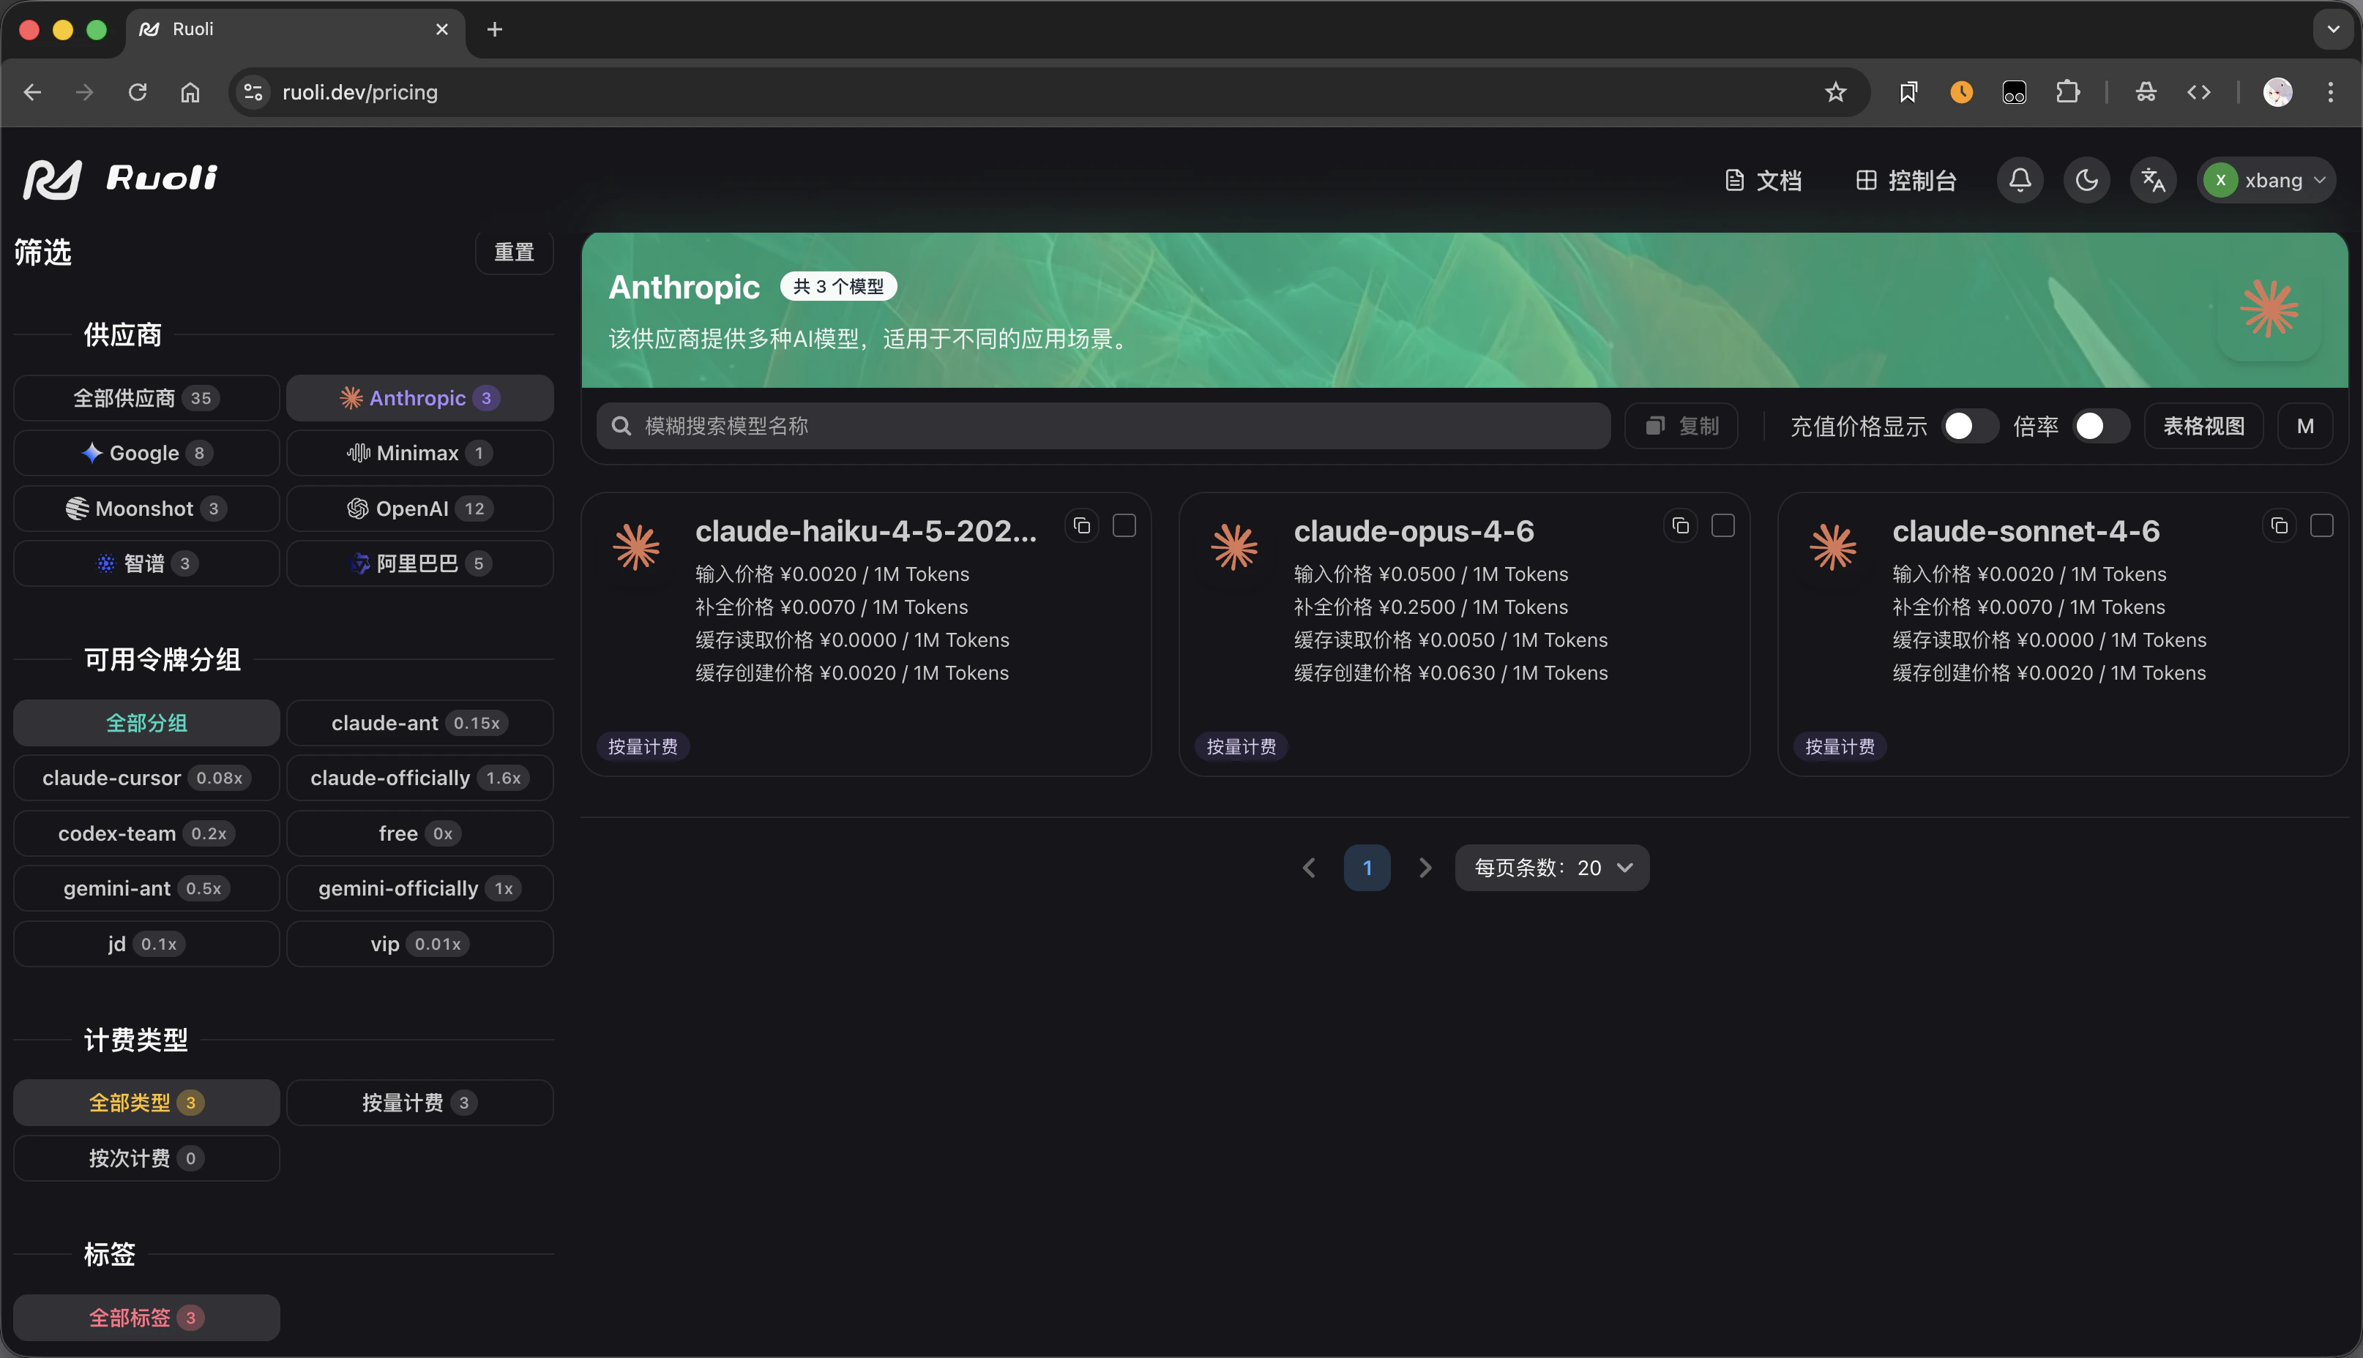The image size is (2363, 1358).
Task: Select the Anthropic provider filter
Action: 419,398
